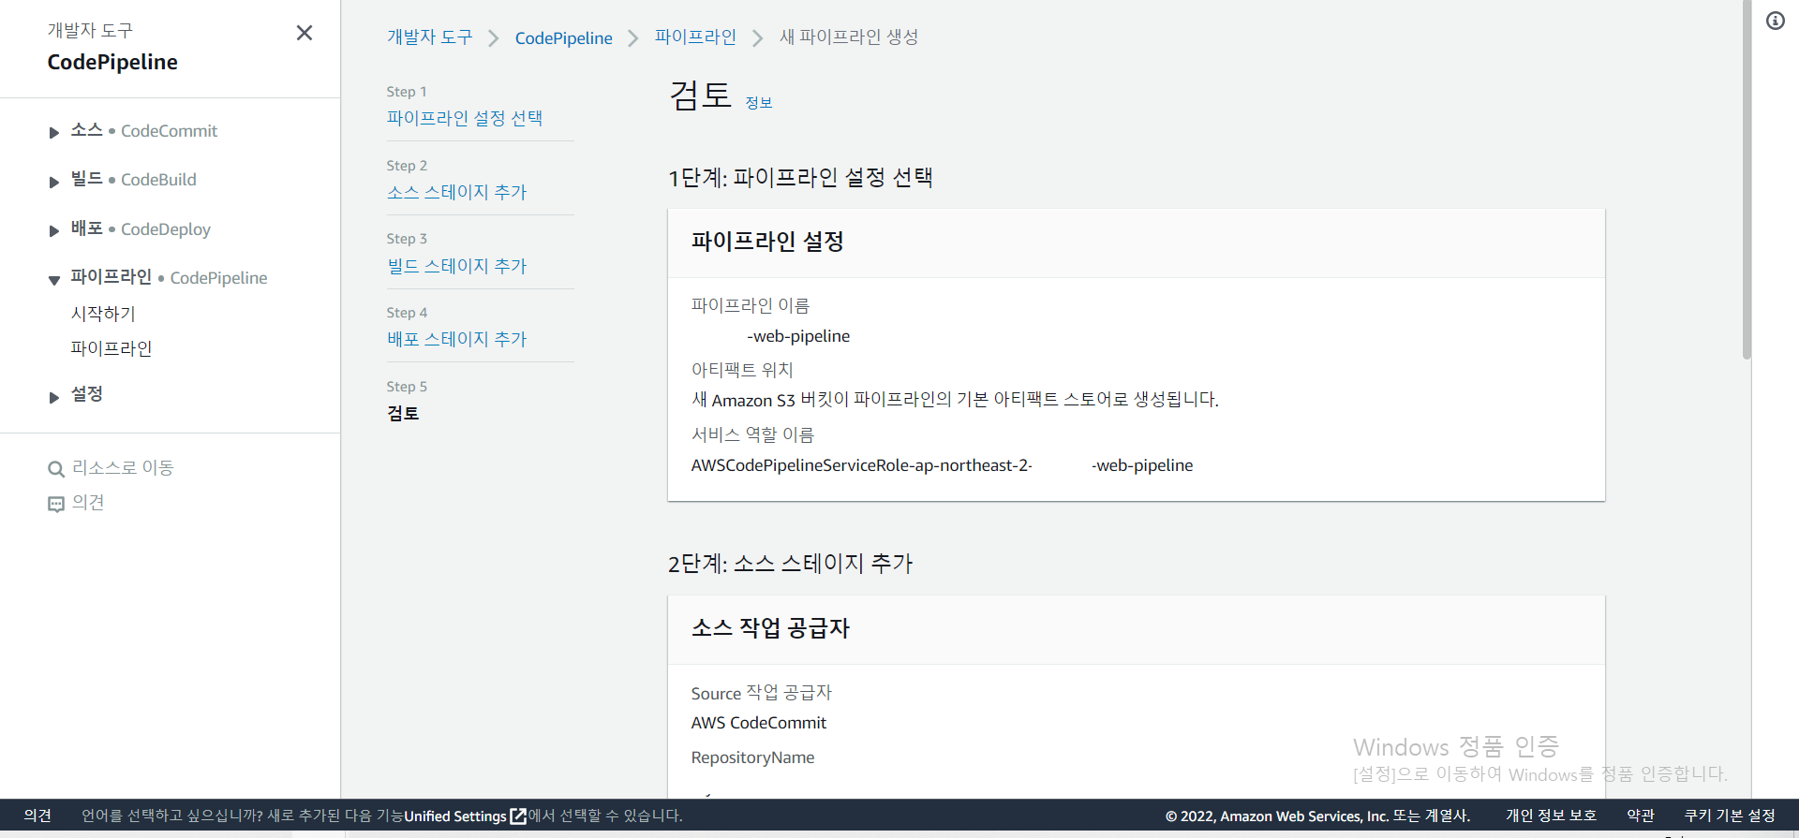
Task: Click the feedback icon next to 의견 in the sidebar
Action: tap(56, 505)
